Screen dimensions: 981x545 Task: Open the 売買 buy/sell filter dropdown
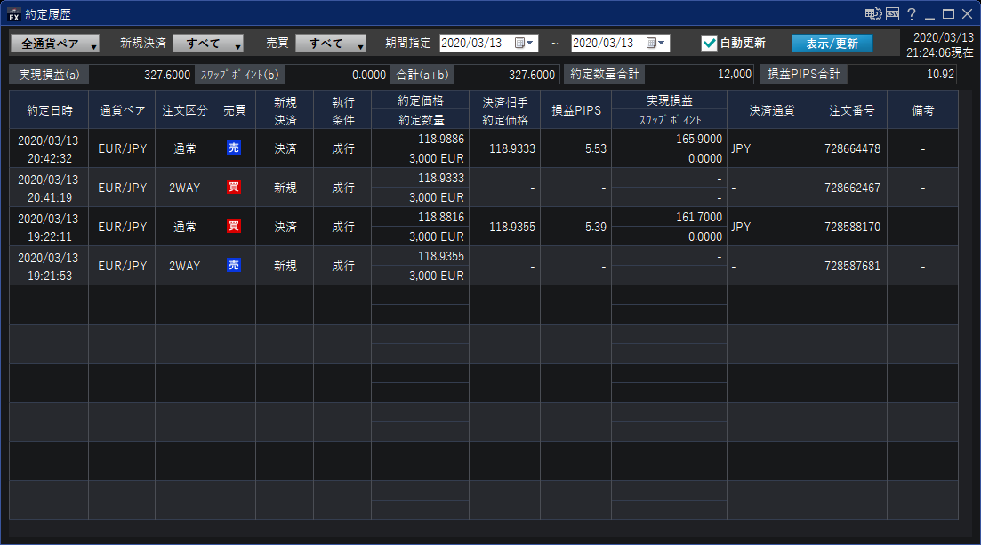tap(331, 44)
